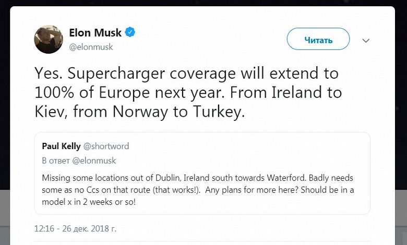Expand the tweet options chevron menu
This screenshot has width=407, height=245.
[x=366, y=40]
